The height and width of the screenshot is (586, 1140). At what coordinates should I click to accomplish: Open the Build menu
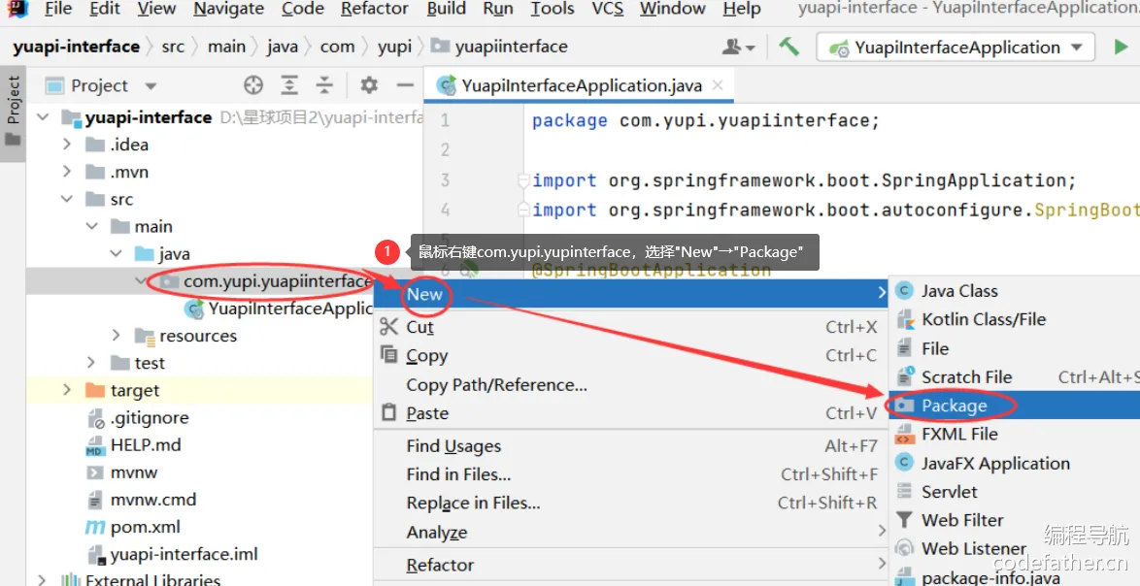point(447,9)
